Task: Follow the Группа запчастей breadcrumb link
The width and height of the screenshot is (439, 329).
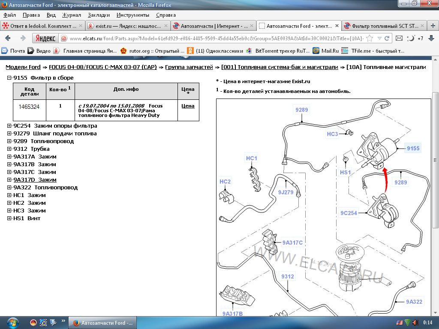Action: 189,67
